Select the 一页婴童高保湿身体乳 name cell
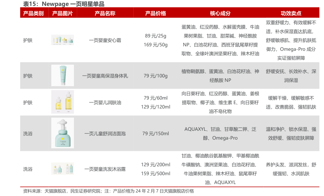This screenshot has width=324, height=196. (105, 76)
